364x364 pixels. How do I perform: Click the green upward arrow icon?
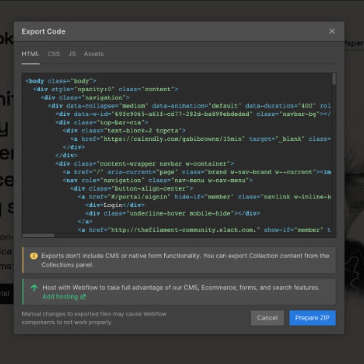34,288
